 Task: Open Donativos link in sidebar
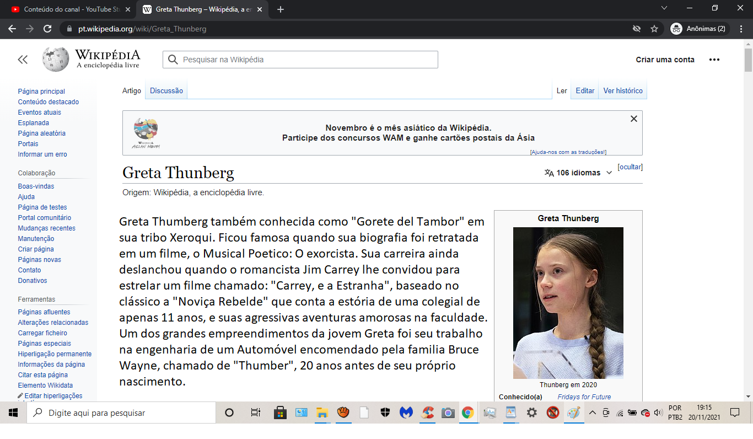coord(33,281)
